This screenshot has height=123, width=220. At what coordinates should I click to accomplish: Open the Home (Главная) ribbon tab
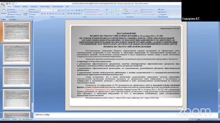[x=9, y=6]
